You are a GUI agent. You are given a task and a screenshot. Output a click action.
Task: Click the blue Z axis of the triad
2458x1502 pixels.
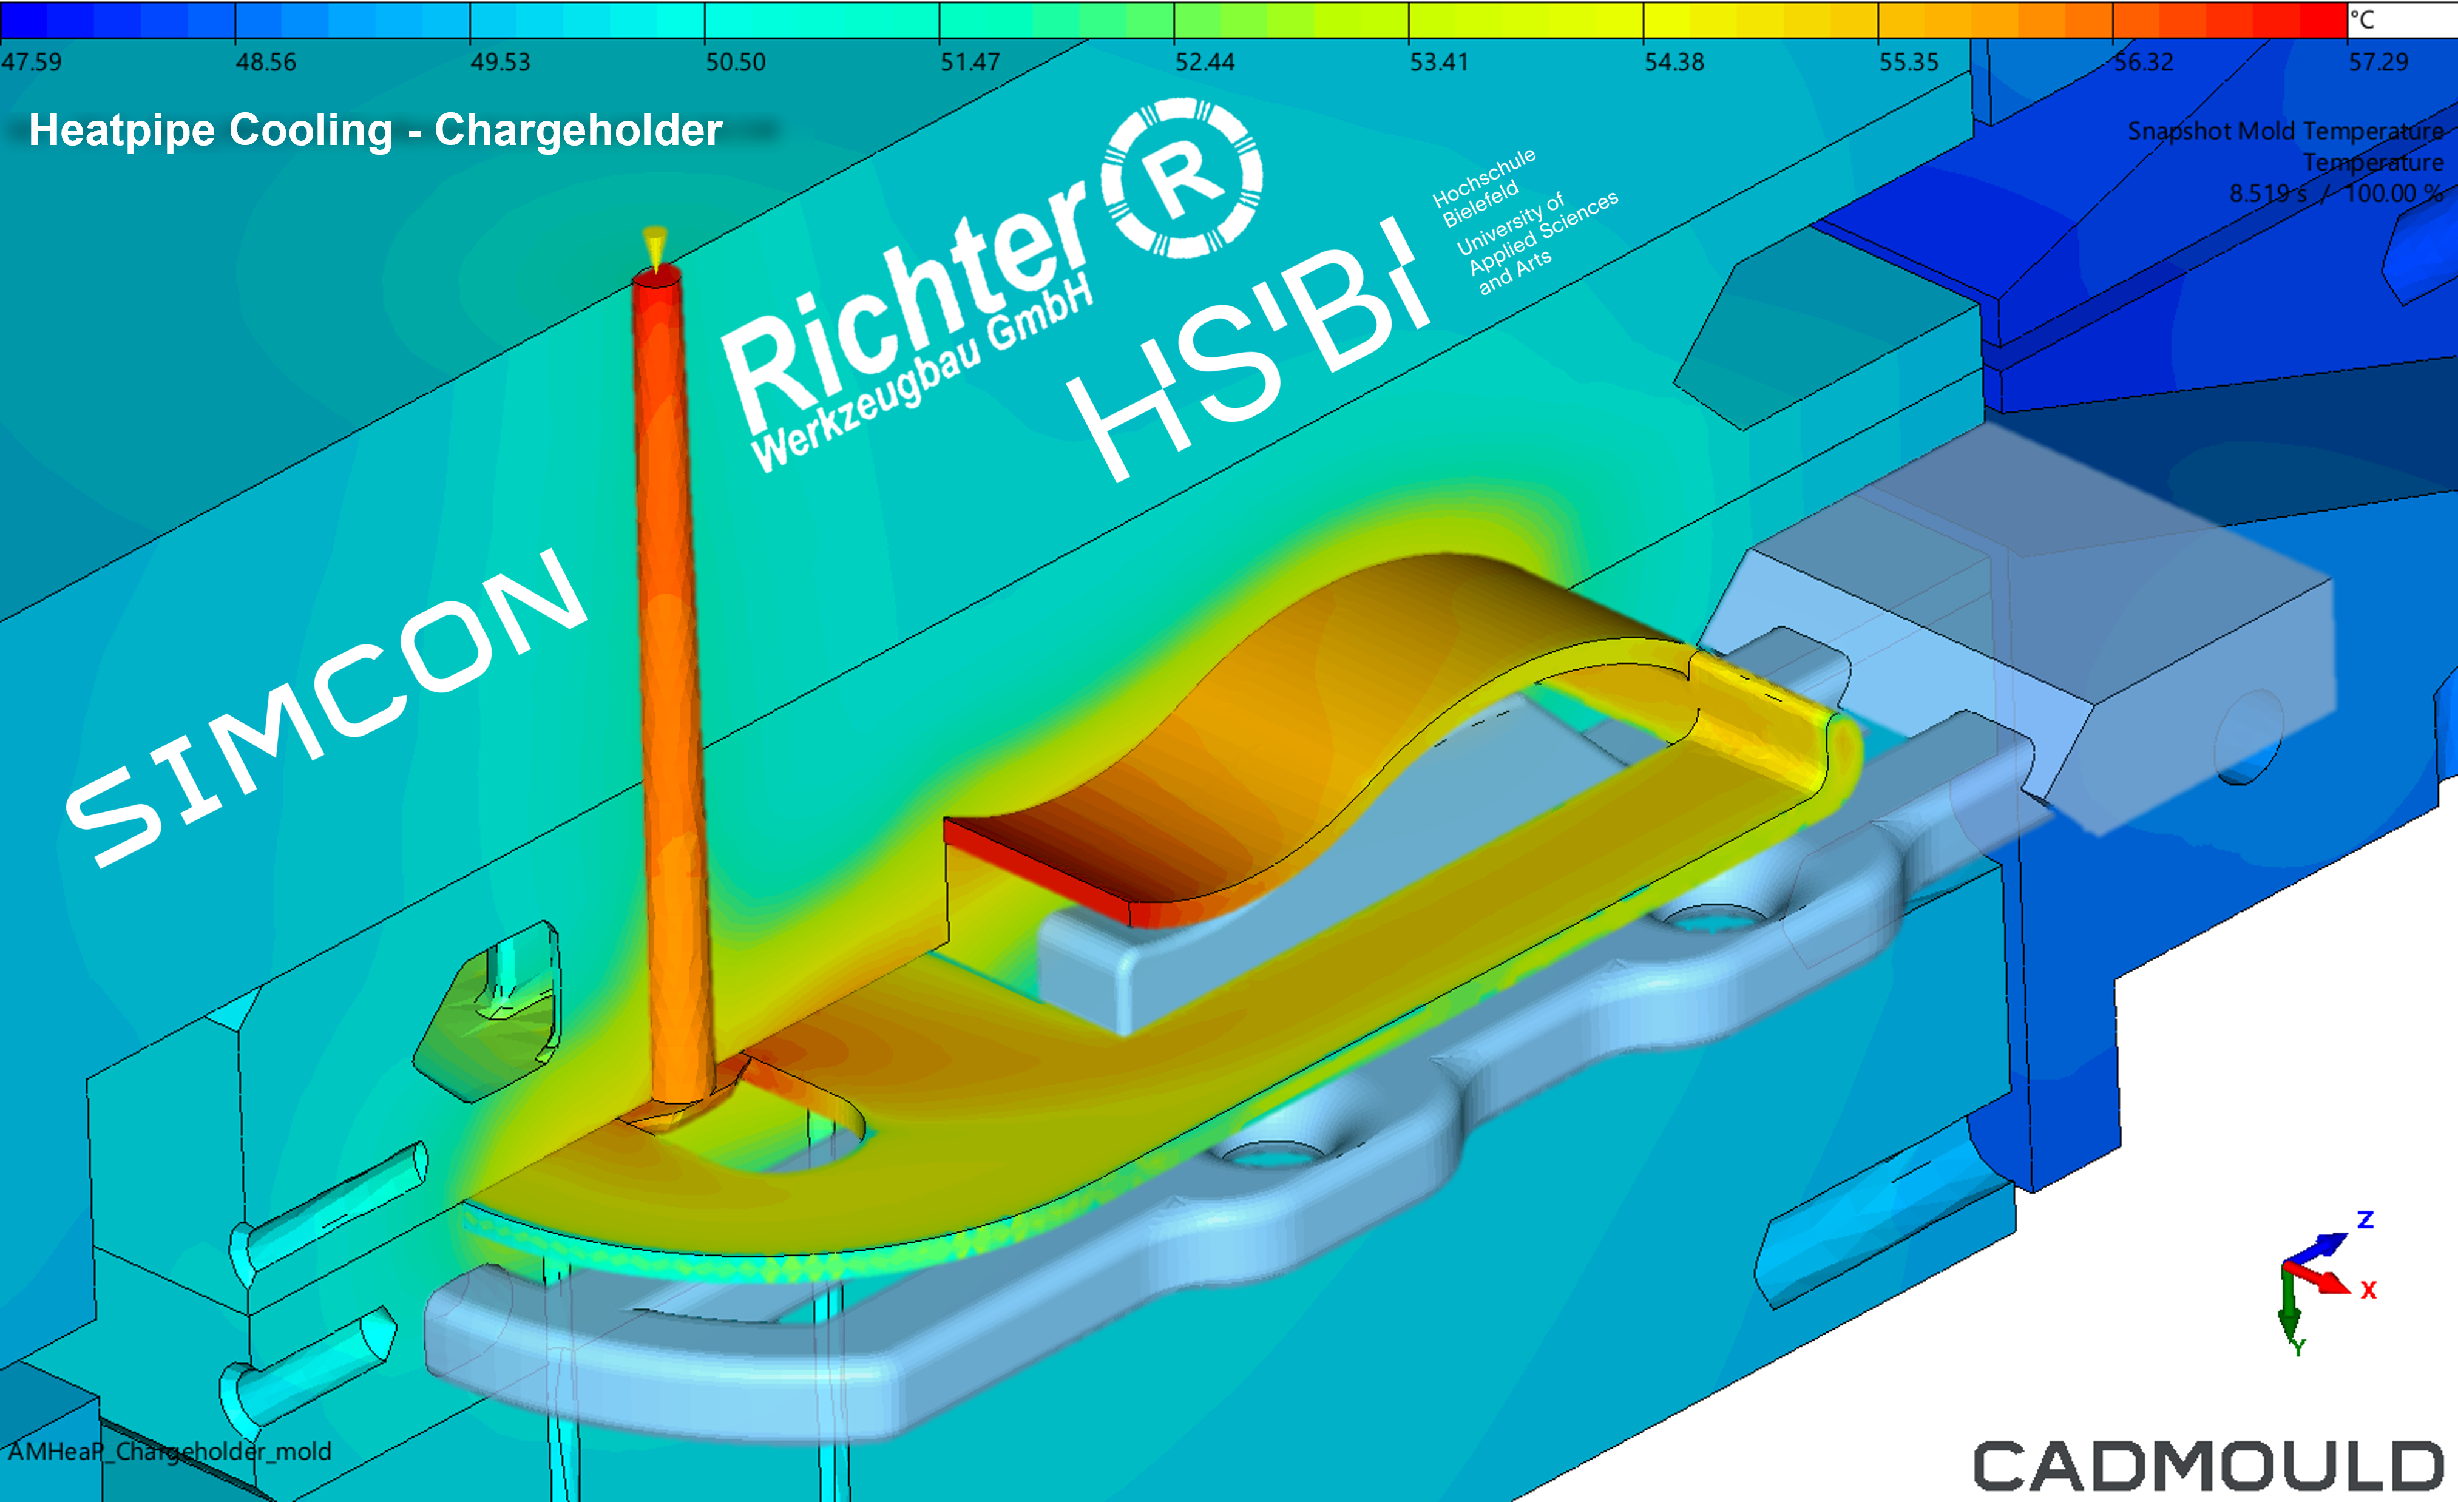[x=2320, y=1248]
